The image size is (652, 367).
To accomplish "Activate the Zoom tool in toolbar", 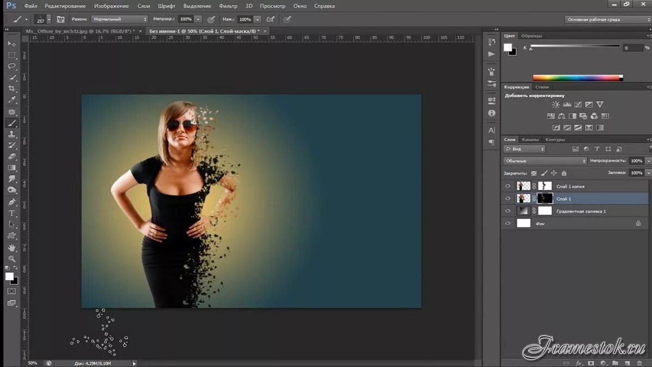I will [12, 259].
